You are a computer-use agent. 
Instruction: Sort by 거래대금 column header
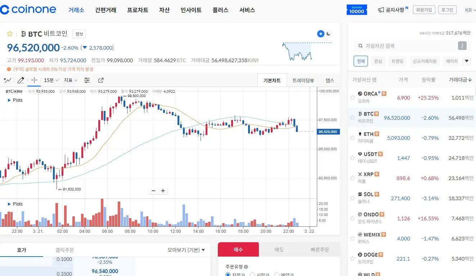click(460, 79)
